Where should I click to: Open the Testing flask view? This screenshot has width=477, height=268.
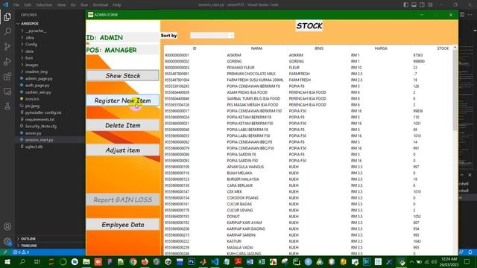click(x=7, y=106)
